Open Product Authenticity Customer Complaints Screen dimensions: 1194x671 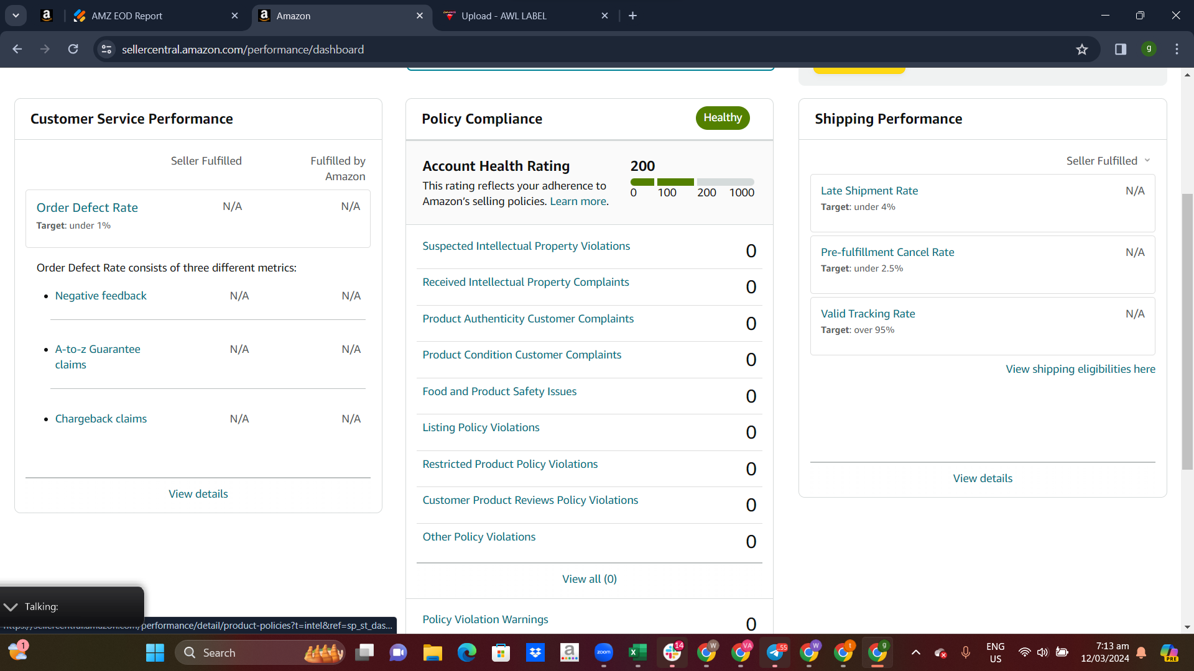(528, 319)
